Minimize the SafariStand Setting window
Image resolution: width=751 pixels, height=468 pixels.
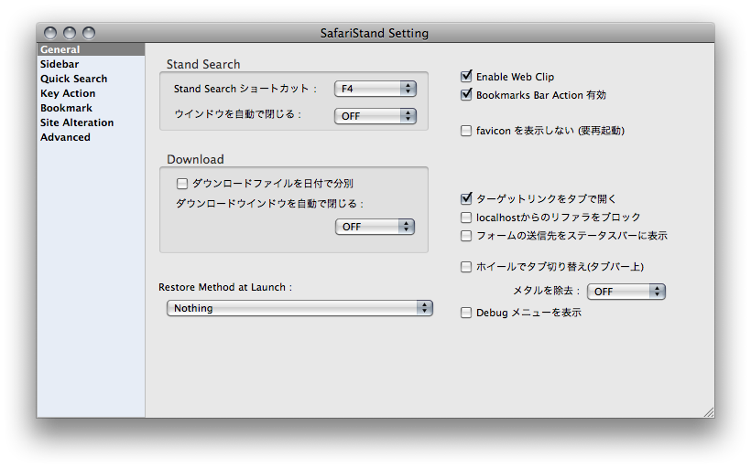70,33
